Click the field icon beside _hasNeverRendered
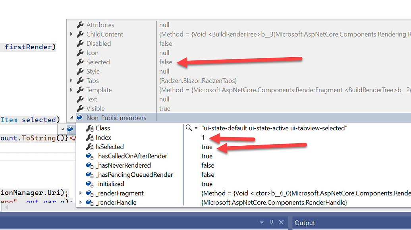 90,166
